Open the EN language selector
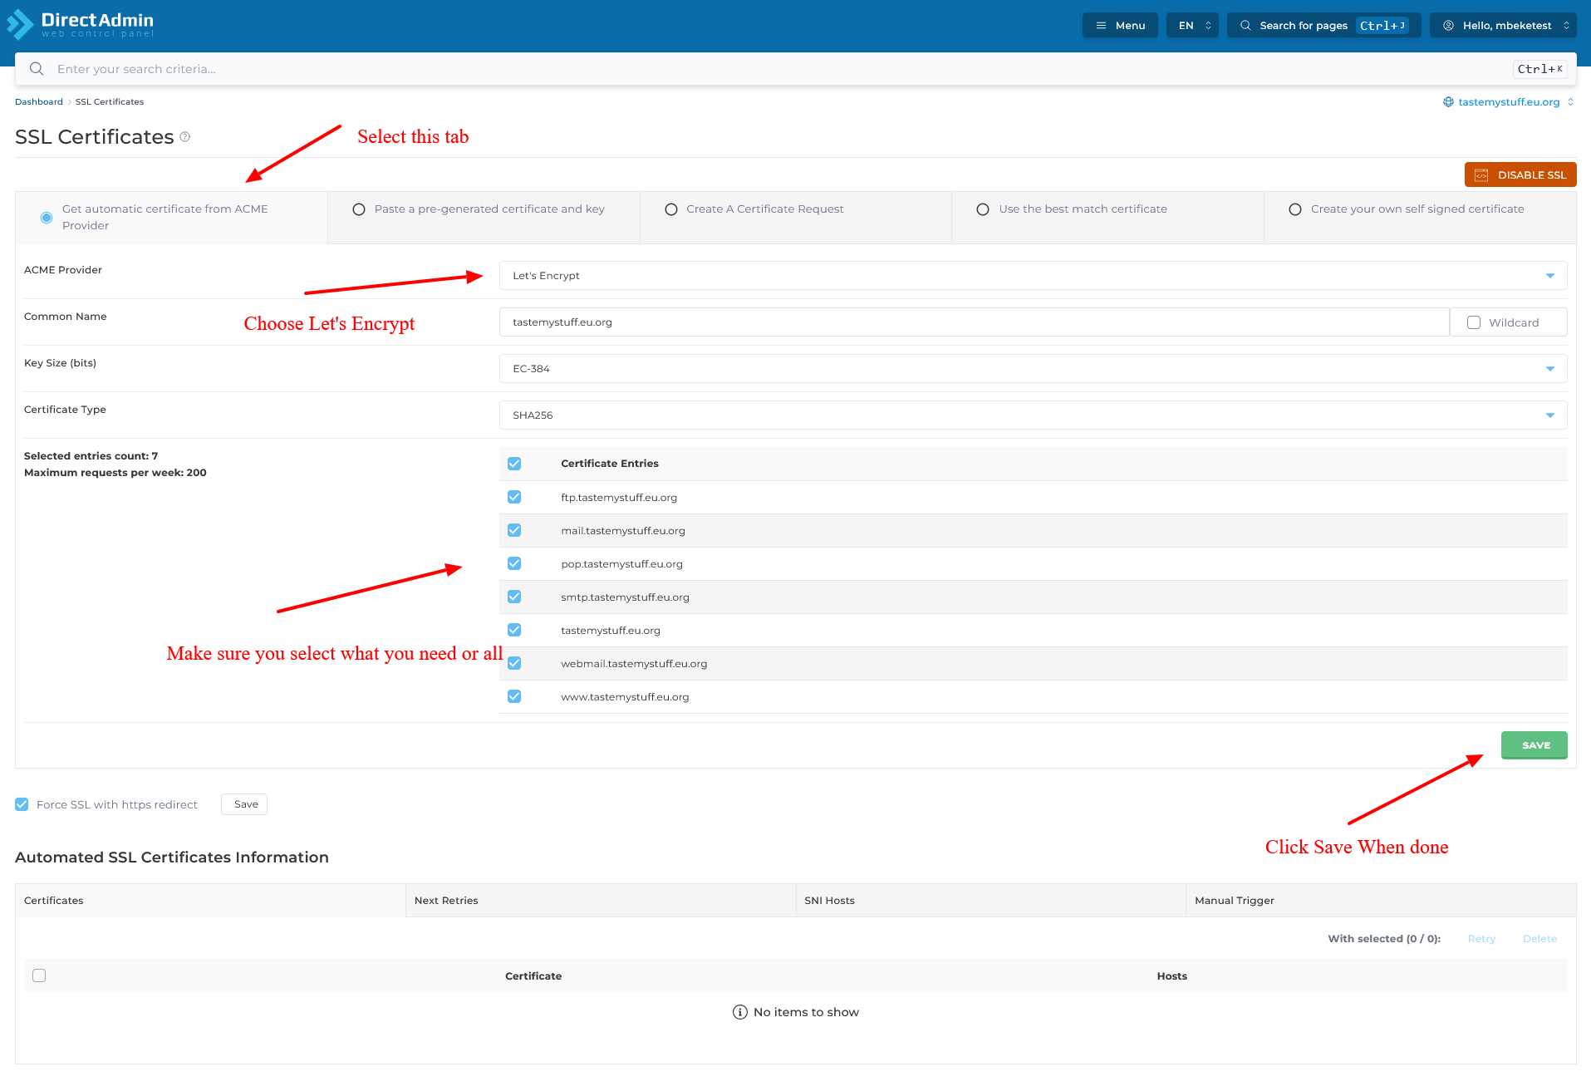1591x1081 pixels. 1193,26
